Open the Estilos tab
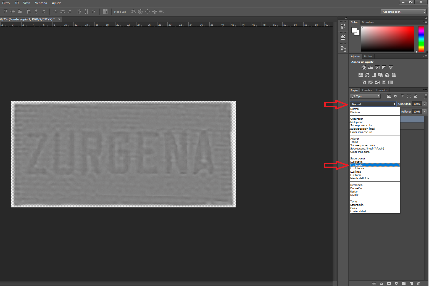429x286 pixels. [x=368, y=57]
